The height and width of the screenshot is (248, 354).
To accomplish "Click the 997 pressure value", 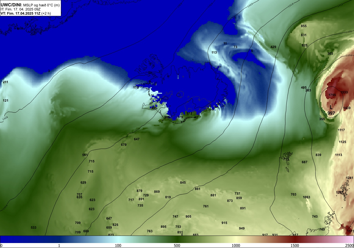I will tap(331, 113).
